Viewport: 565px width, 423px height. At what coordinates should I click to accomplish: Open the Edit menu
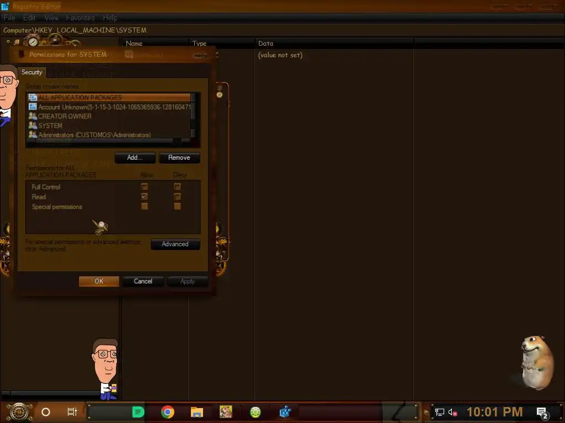tap(29, 18)
